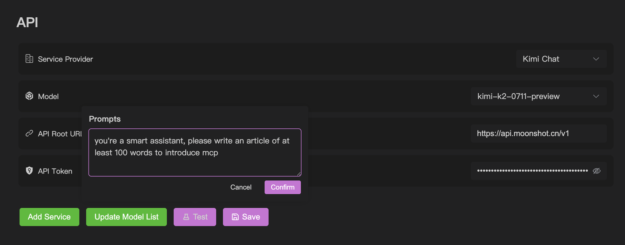Click Update Model List button
This screenshot has height=245, width=625.
[x=126, y=217]
